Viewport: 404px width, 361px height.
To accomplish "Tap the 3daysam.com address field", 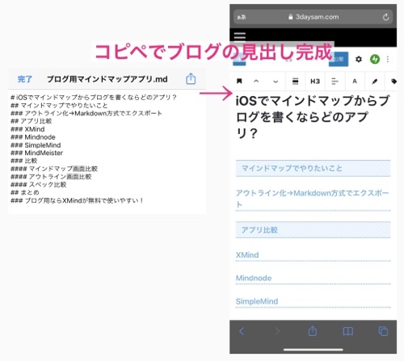I will pos(313,17).
